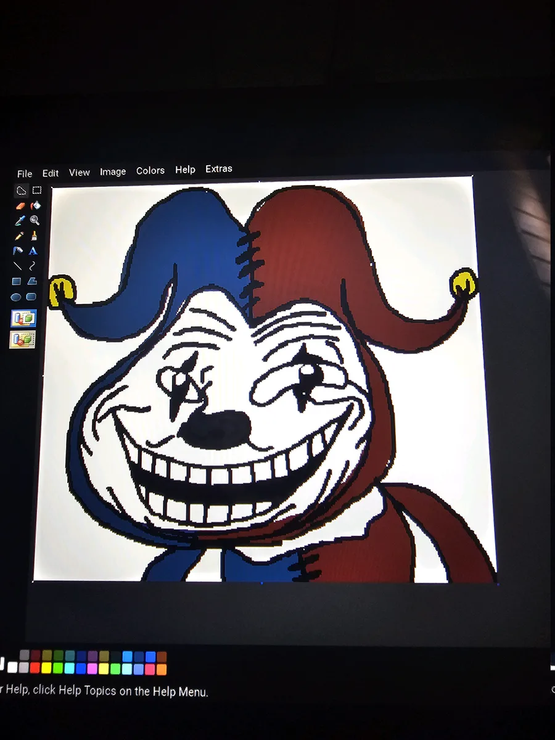Choose the Ellipse tool
Viewport: 555px width, 740px height.
coord(16,297)
